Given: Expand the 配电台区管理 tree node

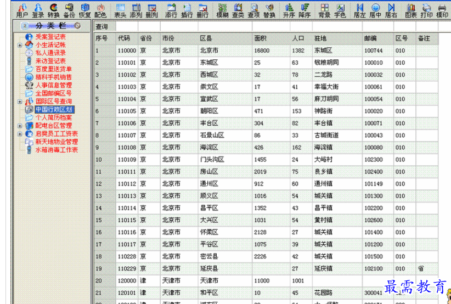Looking at the screenshot, I should 20,126.
